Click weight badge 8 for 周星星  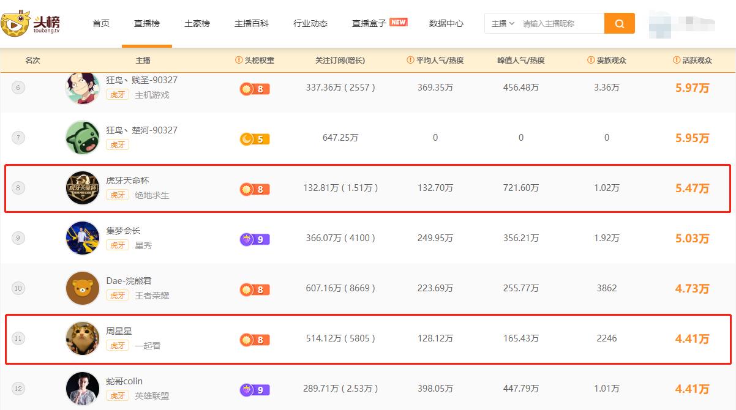click(254, 340)
